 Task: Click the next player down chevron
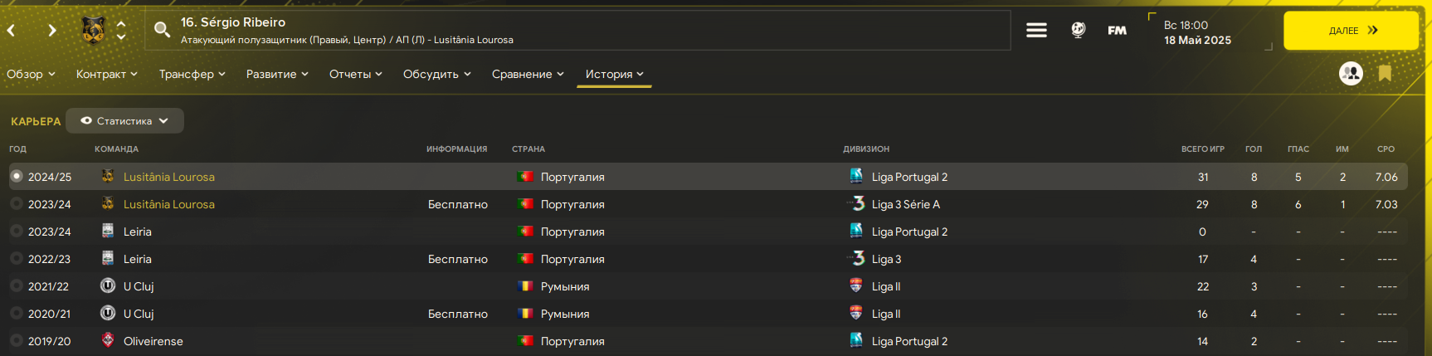click(121, 37)
